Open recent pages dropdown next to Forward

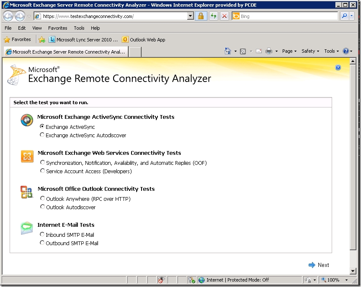(x=29, y=16)
